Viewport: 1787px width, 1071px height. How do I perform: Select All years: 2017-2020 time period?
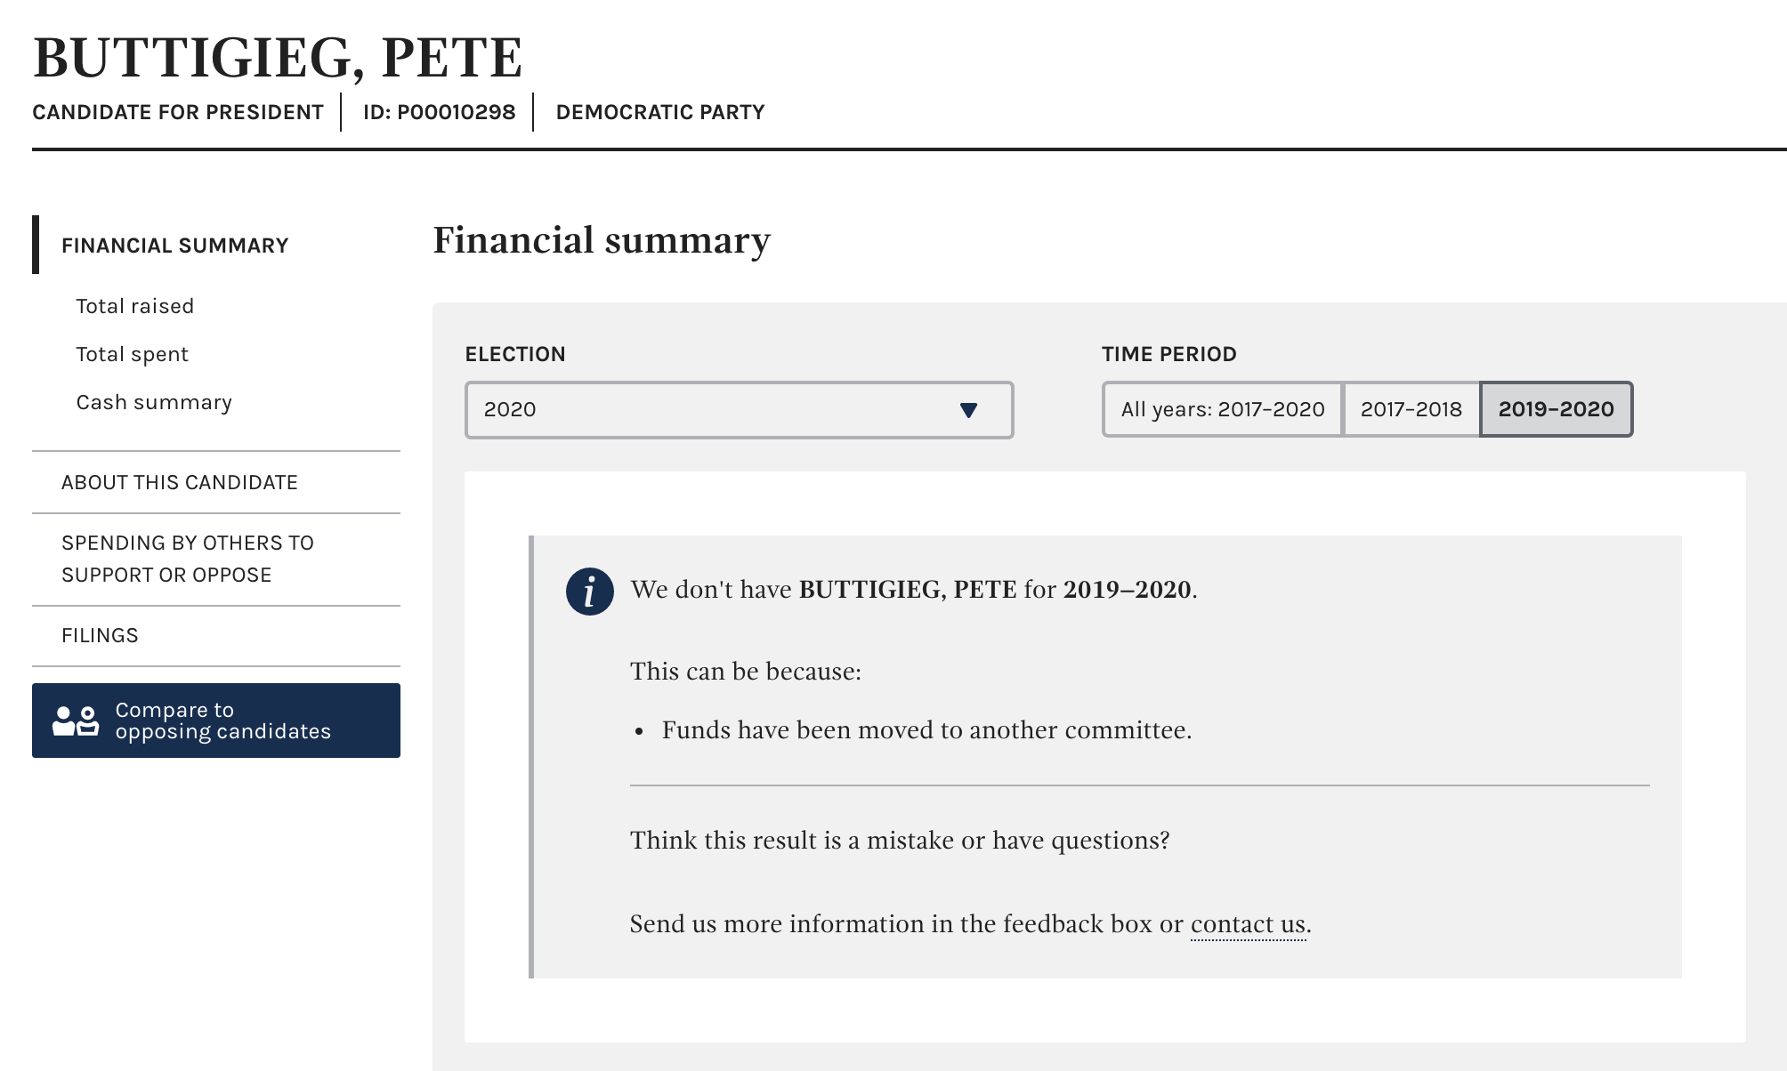pyautogui.click(x=1223, y=409)
